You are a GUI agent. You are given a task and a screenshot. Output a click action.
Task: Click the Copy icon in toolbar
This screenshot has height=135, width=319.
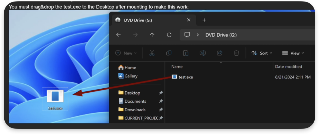coord(169,53)
